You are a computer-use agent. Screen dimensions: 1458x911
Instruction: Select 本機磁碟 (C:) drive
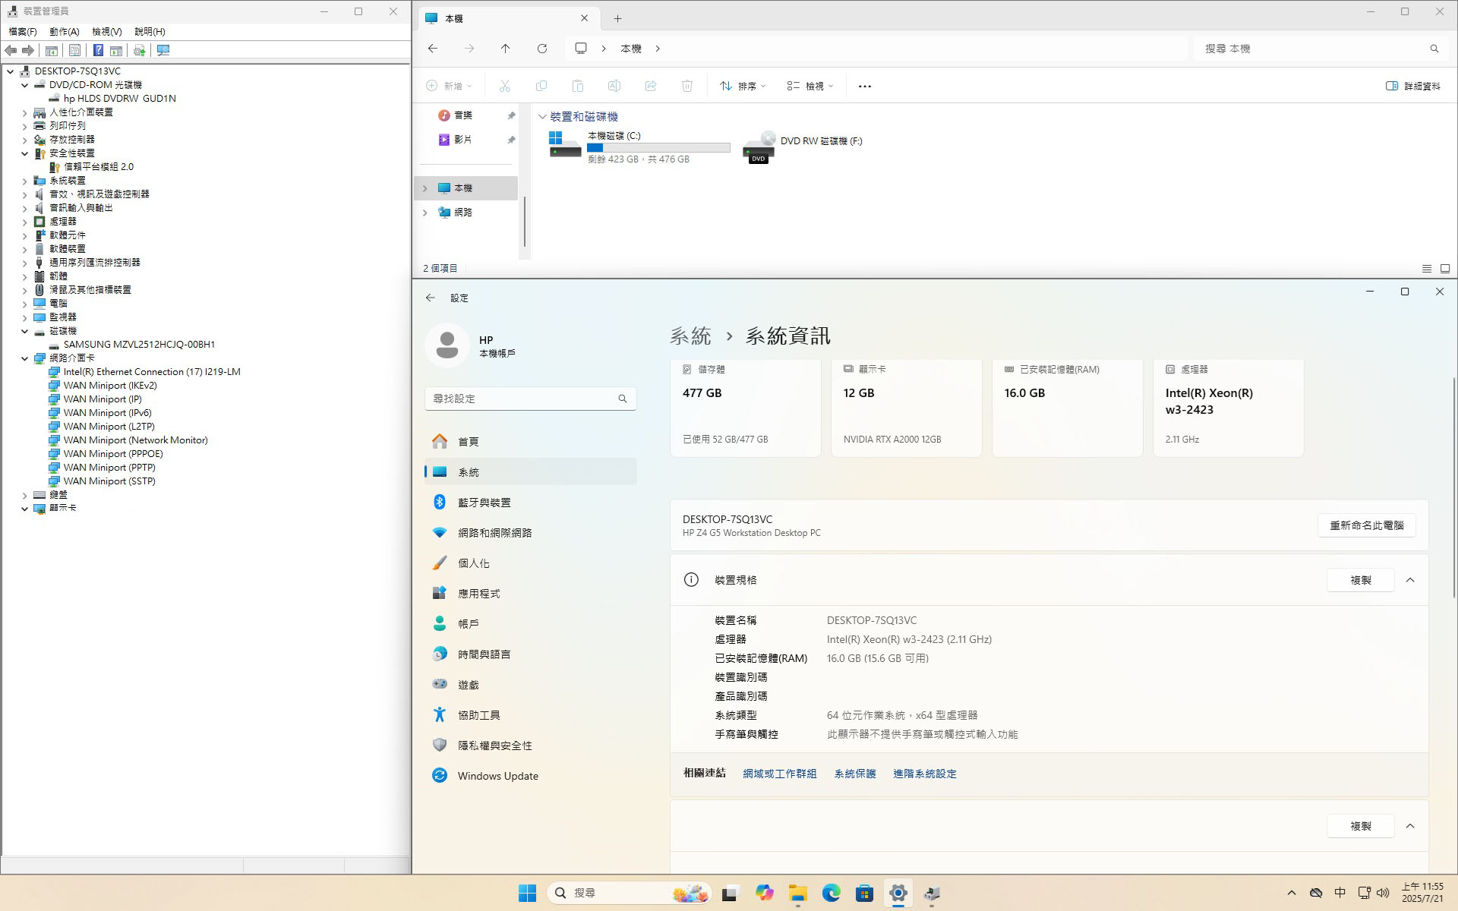point(639,147)
